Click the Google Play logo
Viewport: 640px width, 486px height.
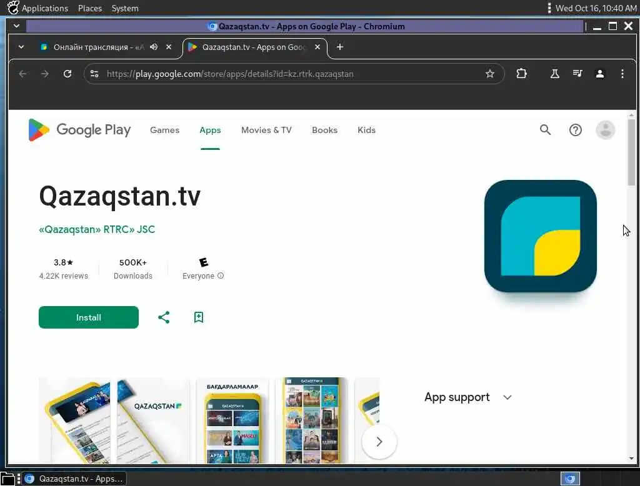(79, 130)
